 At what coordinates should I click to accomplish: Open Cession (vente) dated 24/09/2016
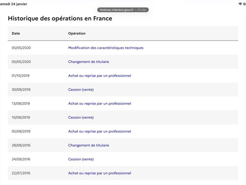pyautogui.click(x=81, y=159)
